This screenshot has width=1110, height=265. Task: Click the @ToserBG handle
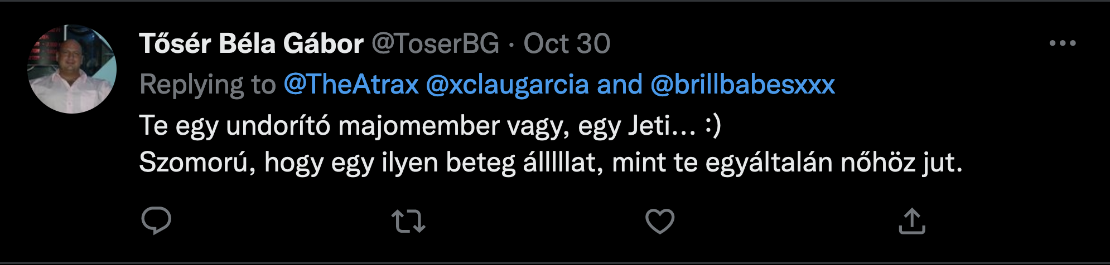coord(435,43)
